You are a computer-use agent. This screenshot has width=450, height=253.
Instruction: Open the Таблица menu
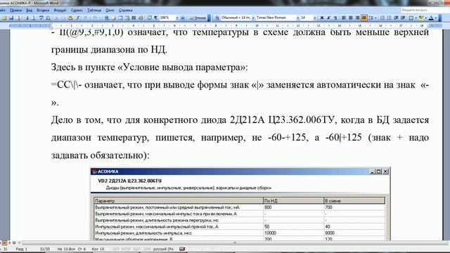(94, 10)
